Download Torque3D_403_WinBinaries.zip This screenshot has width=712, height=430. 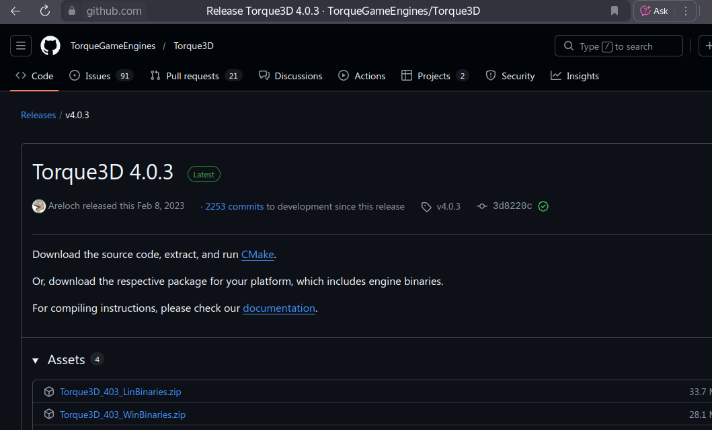(122, 415)
